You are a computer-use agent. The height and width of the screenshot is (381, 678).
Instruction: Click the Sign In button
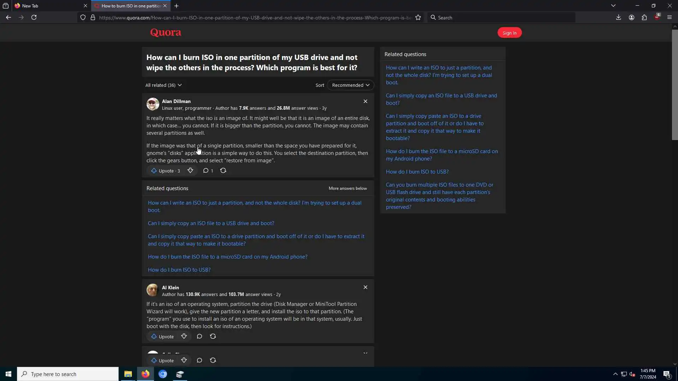click(509, 33)
